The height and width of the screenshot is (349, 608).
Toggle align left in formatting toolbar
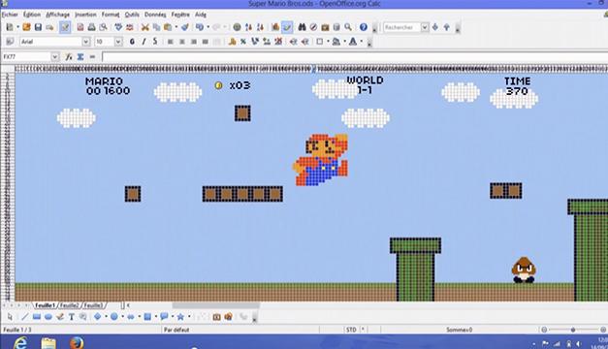point(171,42)
